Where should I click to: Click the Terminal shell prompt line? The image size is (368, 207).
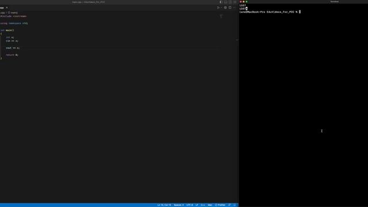[x=270, y=11]
